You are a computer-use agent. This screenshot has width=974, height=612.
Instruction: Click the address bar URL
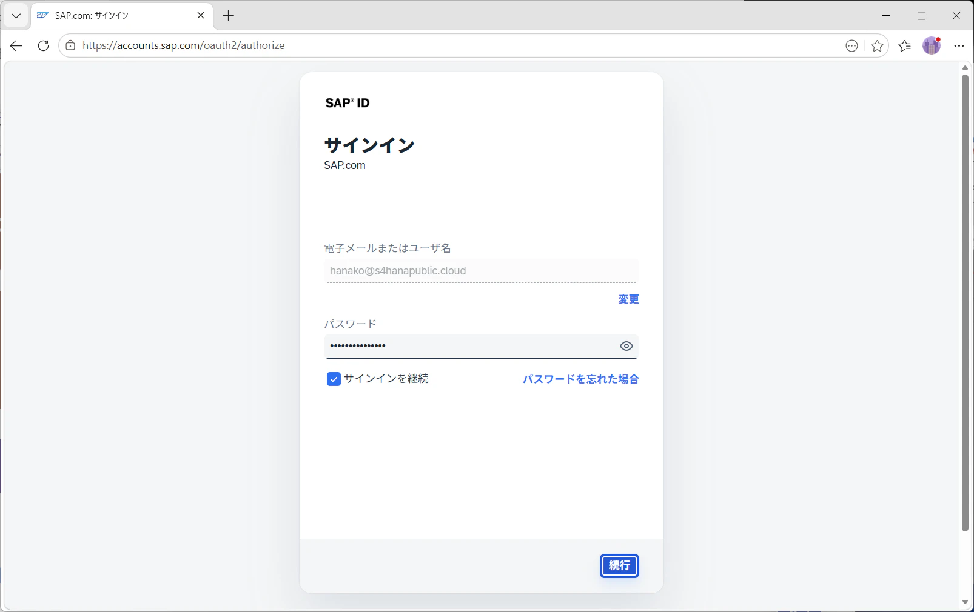click(x=183, y=45)
